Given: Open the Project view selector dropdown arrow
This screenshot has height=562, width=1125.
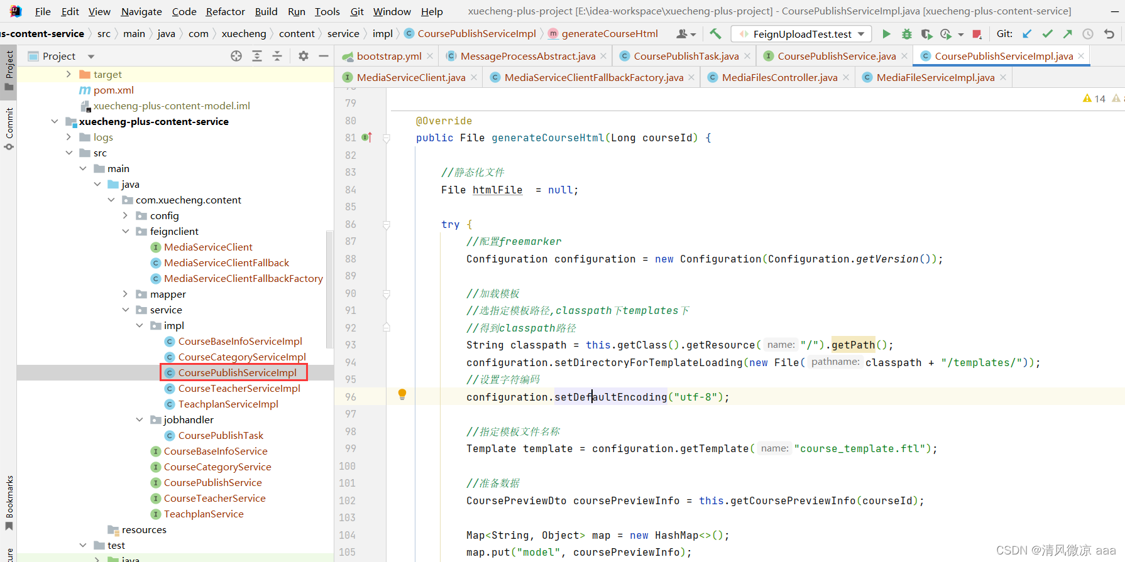Looking at the screenshot, I should (91, 57).
